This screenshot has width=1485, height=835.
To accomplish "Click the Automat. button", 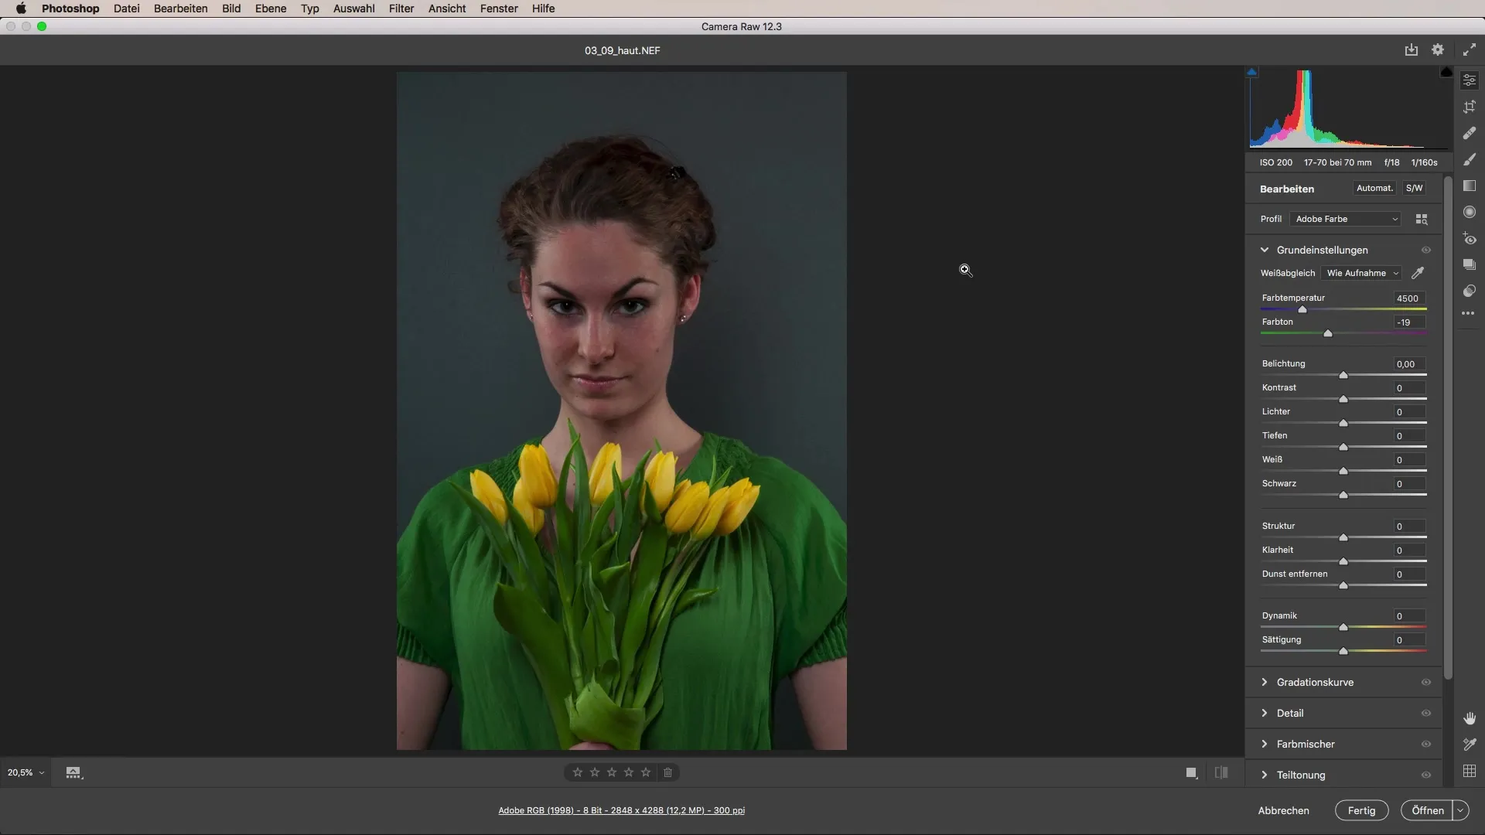I will pos(1374,188).
